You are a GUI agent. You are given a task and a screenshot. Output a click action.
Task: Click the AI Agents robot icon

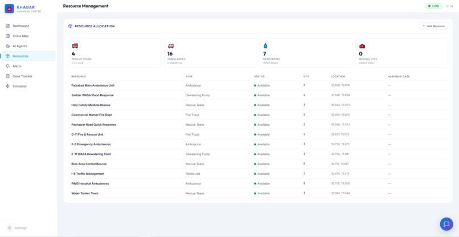click(x=8, y=46)
